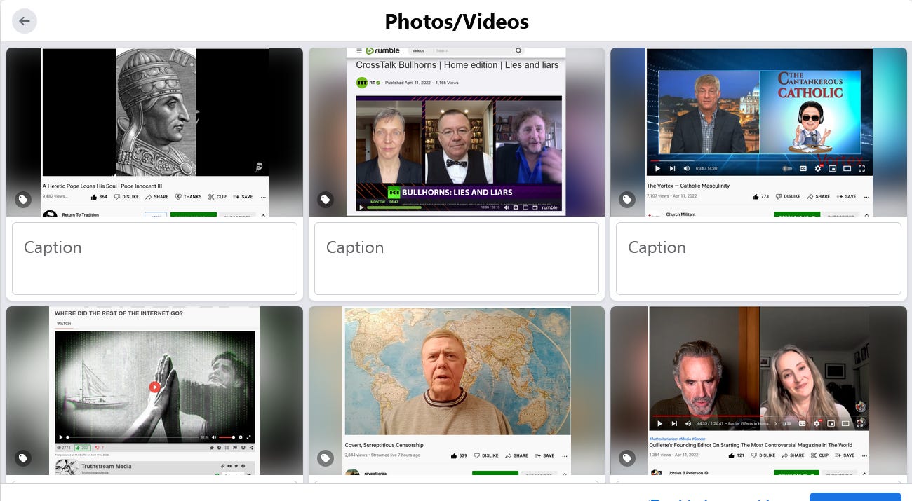912x501 pixels.
Task: Tag the Truthstream Media internet photo
Action: pyautogui.click(x=23, y=458)
